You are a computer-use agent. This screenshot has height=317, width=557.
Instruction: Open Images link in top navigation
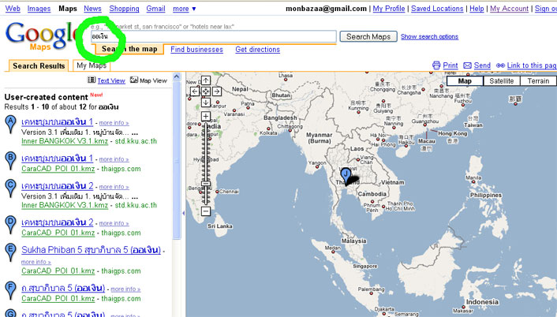pyautogui.click(x=39, y=9)
